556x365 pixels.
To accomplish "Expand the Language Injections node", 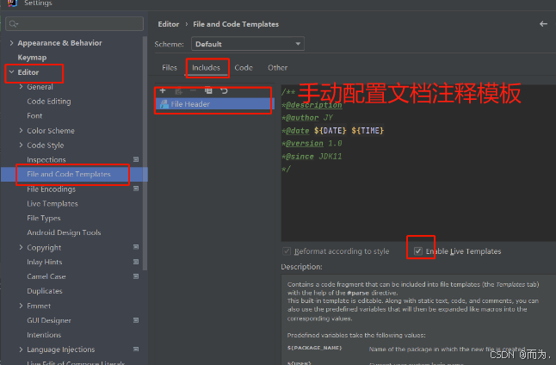I will [x=21, y=350].
